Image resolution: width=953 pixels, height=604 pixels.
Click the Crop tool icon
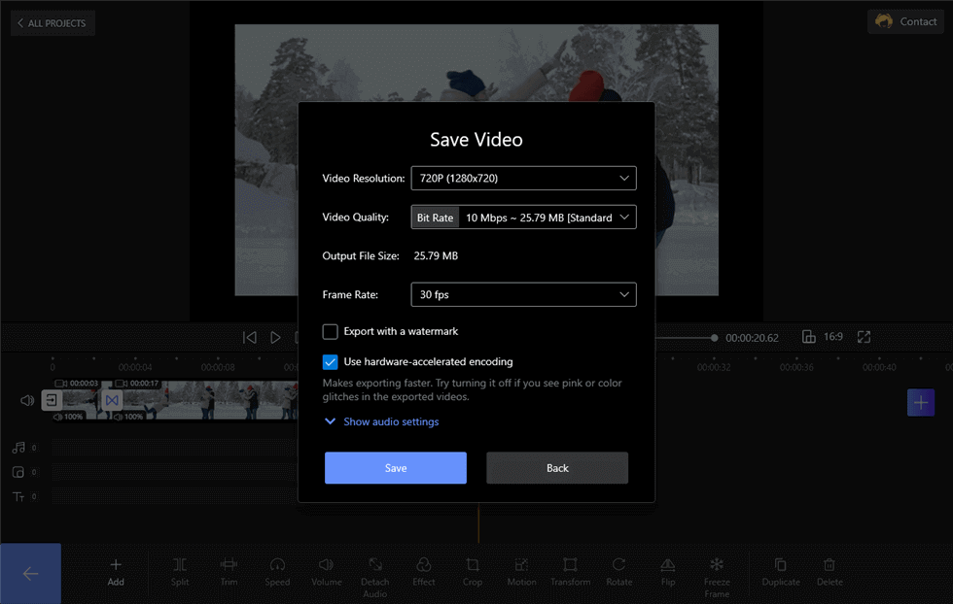pos(473,565)
